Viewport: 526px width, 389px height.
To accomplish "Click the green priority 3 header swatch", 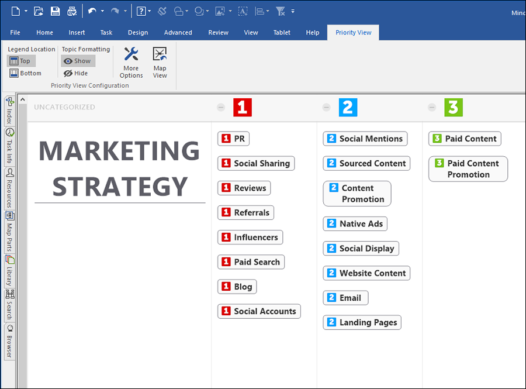I will tap(454, 107).
